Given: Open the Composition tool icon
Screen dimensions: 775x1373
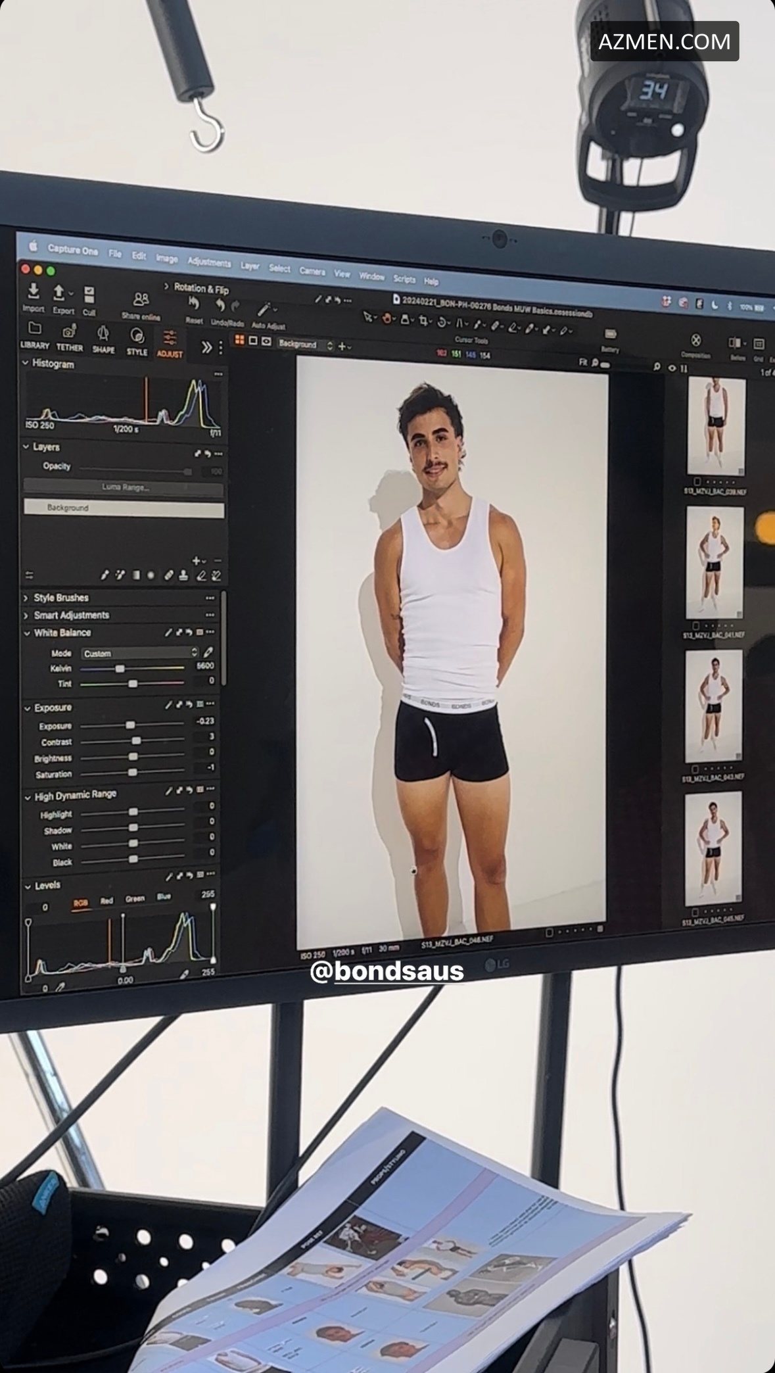Looking at the screenshot, I should (695, 341).
